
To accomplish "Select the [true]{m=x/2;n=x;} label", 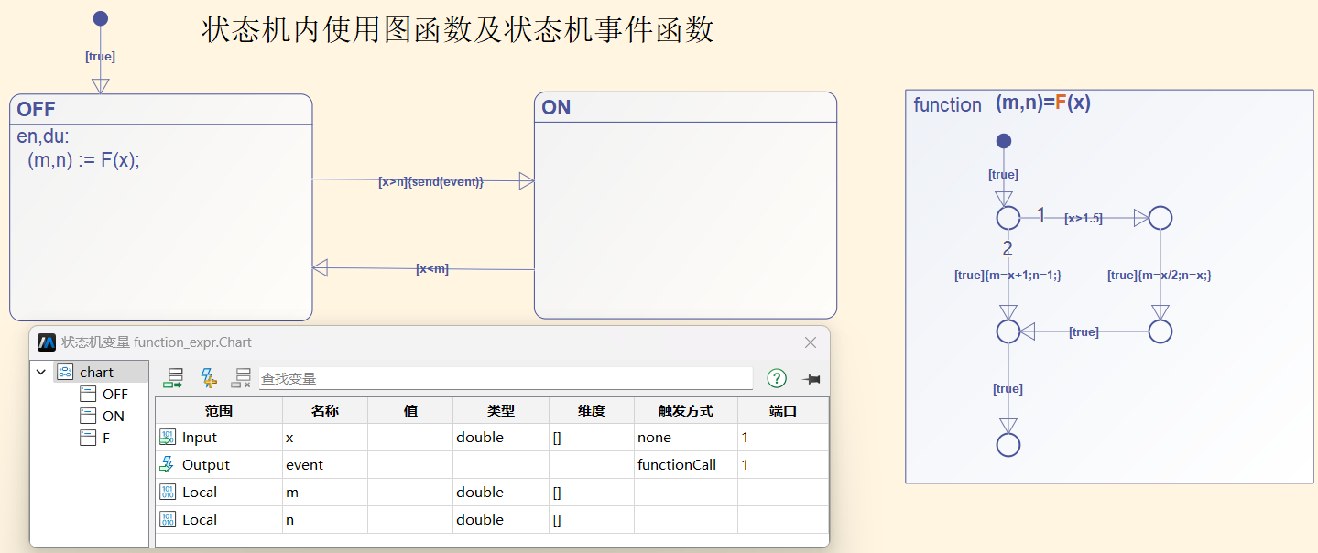I will pyautogui.click(x=1160, y=275).
